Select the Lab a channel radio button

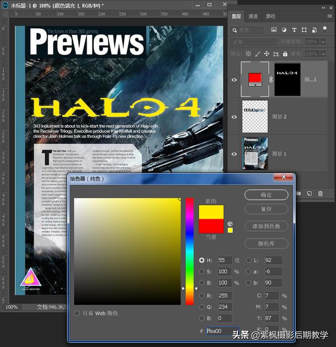pos(249,271)
